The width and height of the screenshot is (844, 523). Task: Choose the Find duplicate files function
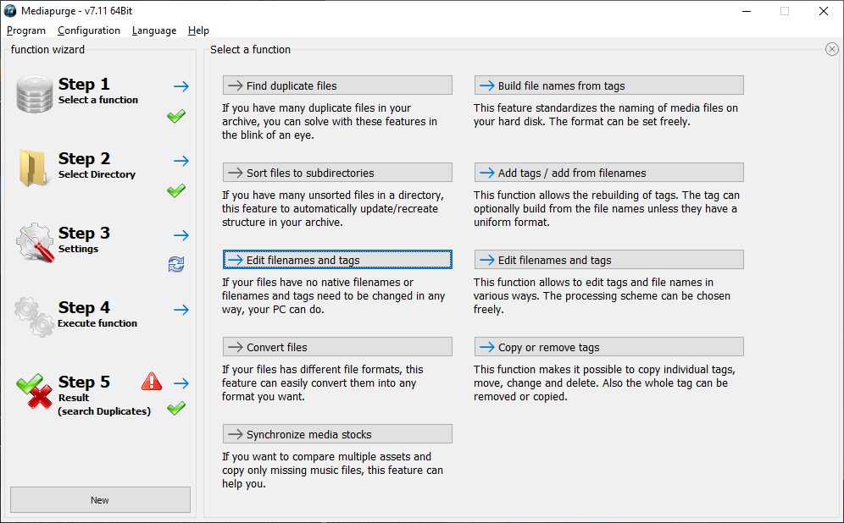coord(337,85)
